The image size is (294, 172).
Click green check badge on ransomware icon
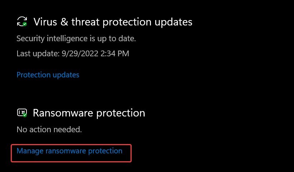[25, 115]
